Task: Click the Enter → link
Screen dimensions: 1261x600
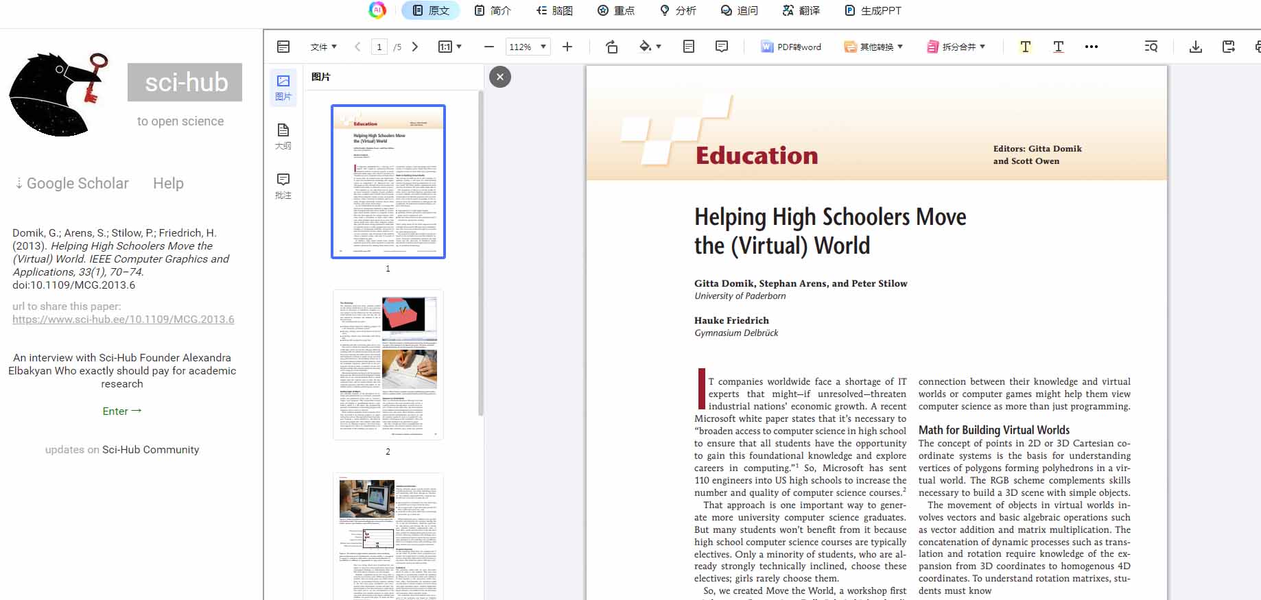Action: pyautogui.click(x=122, y=411)
